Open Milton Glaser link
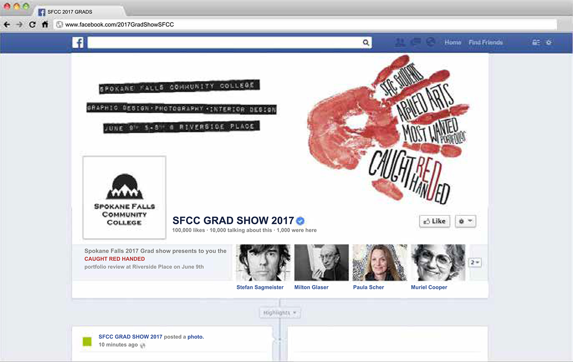The image size is (573, 362). click(x=311, y=287)
